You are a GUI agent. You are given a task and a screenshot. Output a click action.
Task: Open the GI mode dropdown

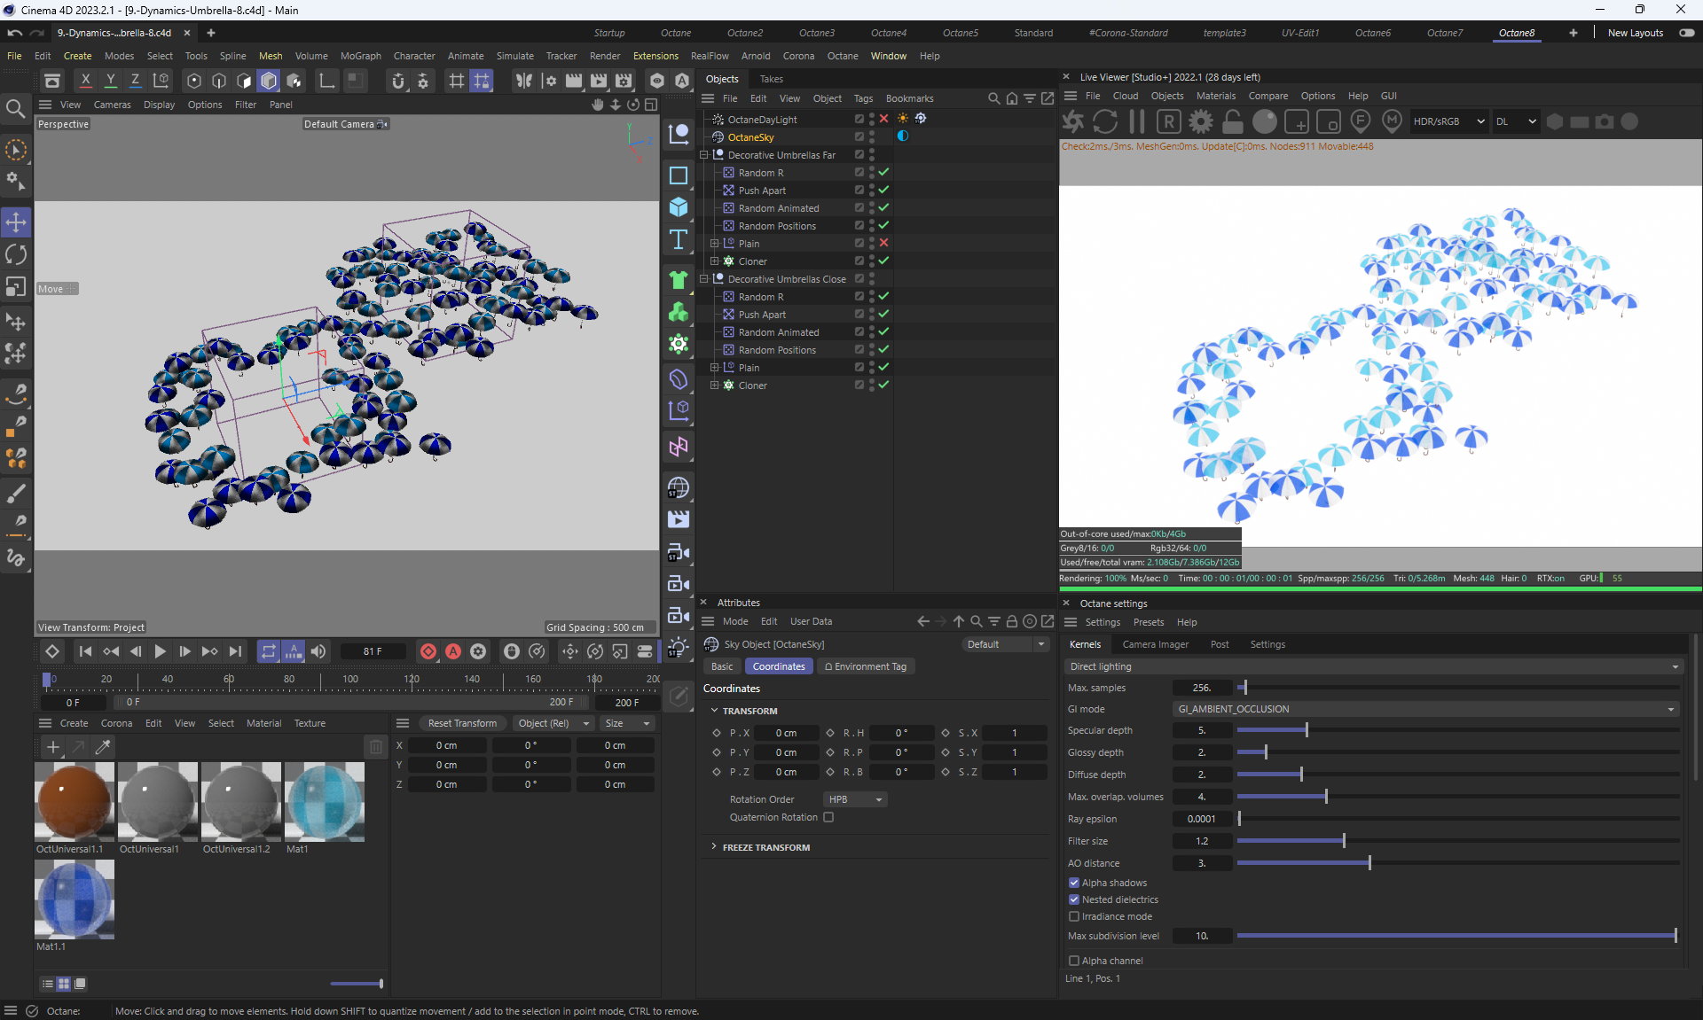pyautogui.click(x=1425, y=709)
